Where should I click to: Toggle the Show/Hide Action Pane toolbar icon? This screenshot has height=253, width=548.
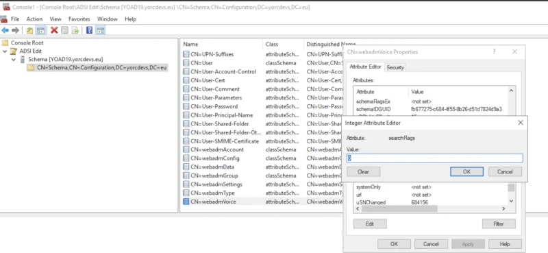pos(100,30)
